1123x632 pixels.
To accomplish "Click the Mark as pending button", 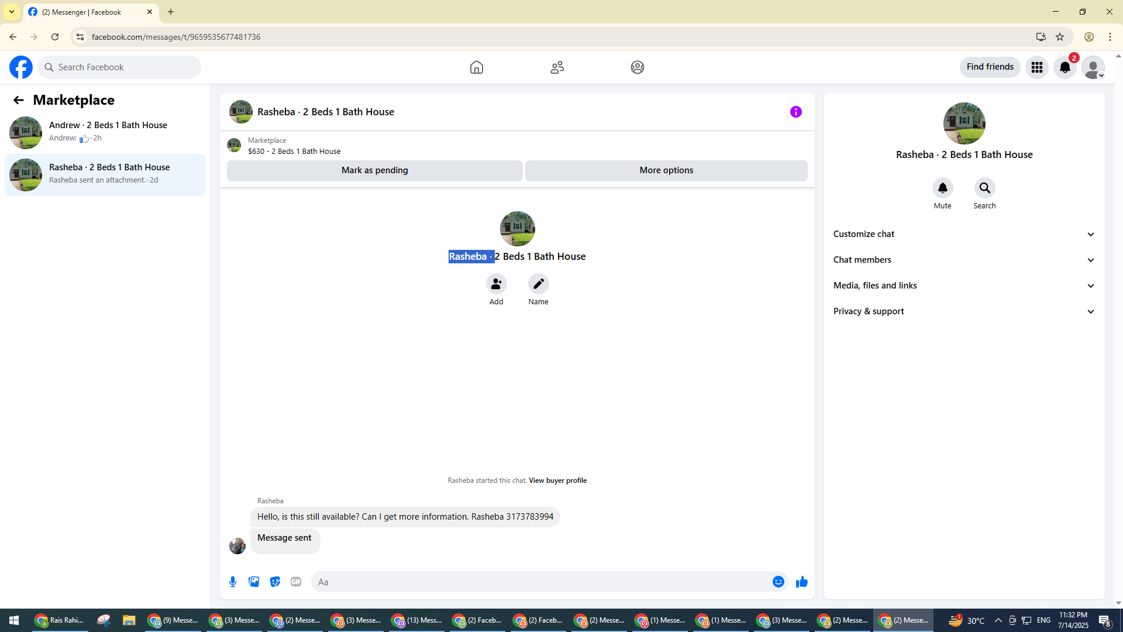I will click(374, 170).
